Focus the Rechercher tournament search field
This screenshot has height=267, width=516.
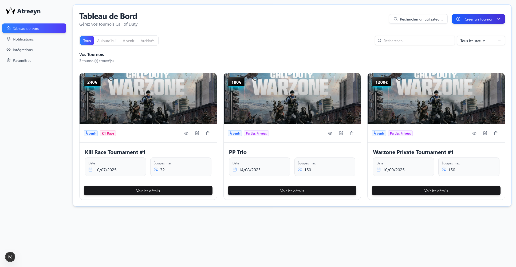click(x=415, y=41)
